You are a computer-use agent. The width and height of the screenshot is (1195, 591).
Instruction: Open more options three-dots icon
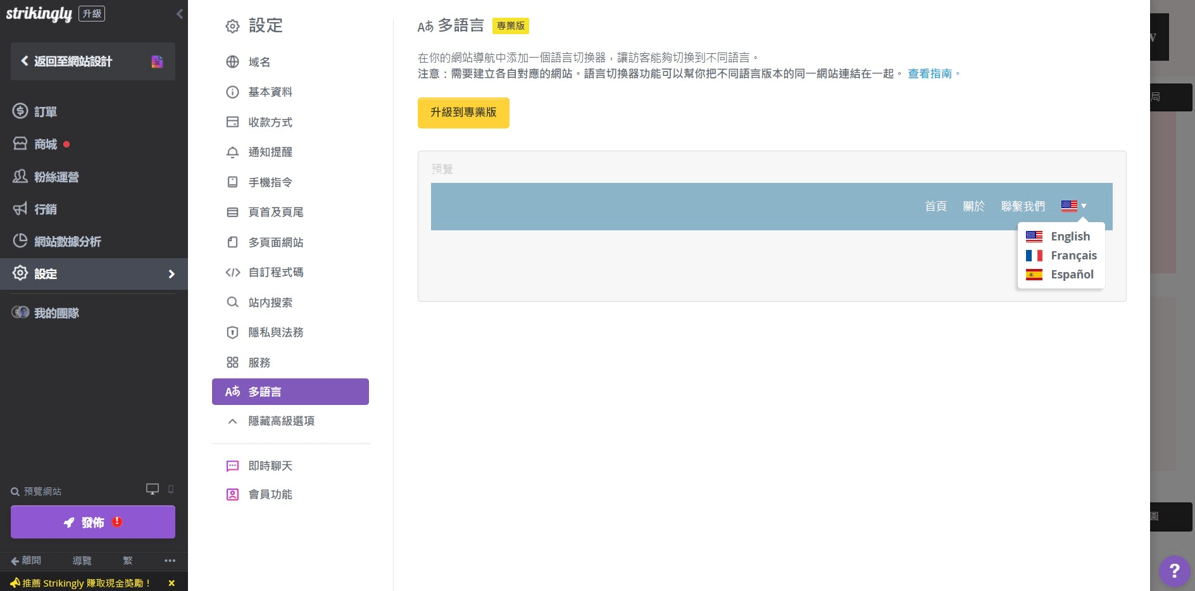pos(170,561)
